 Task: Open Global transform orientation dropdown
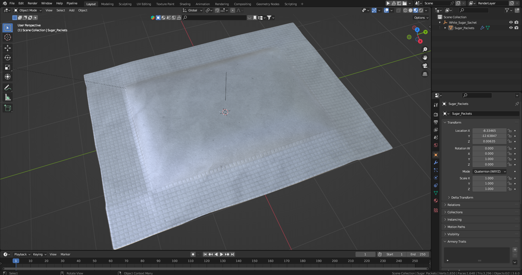point(192,10)
